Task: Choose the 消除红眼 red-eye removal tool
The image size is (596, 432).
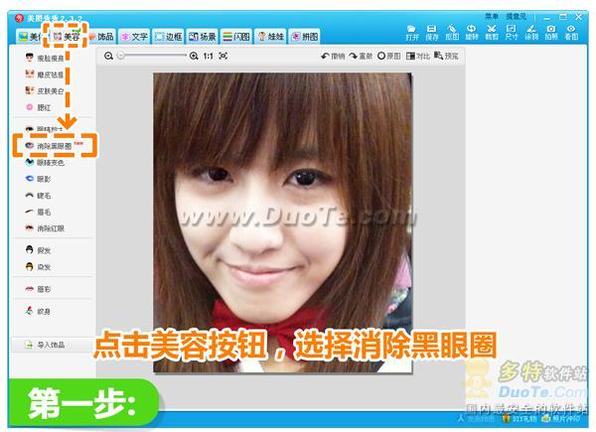Action: 45,228
